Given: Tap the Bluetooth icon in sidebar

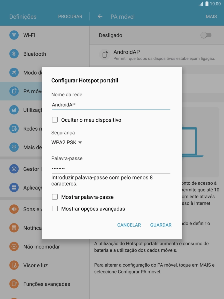Looking at the screenshot, I should click(14, 54).
